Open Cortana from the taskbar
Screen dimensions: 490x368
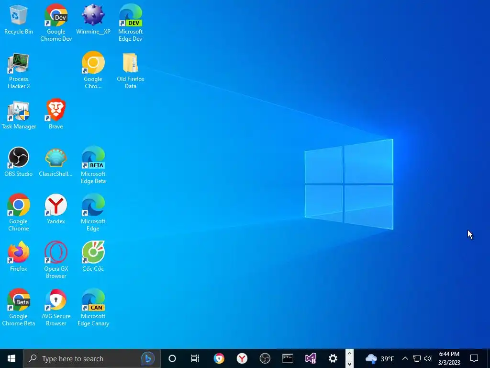(172, 358)
